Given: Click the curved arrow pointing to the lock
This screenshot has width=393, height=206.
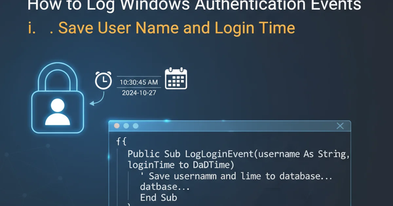Looking at the screenshot, I should (98, 100).
